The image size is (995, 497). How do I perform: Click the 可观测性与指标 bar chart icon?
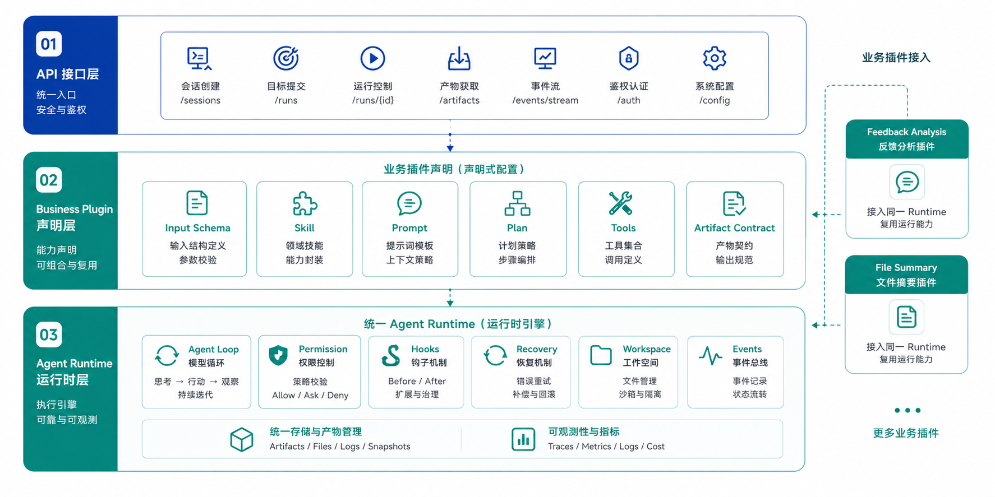[x=523, y=439]
